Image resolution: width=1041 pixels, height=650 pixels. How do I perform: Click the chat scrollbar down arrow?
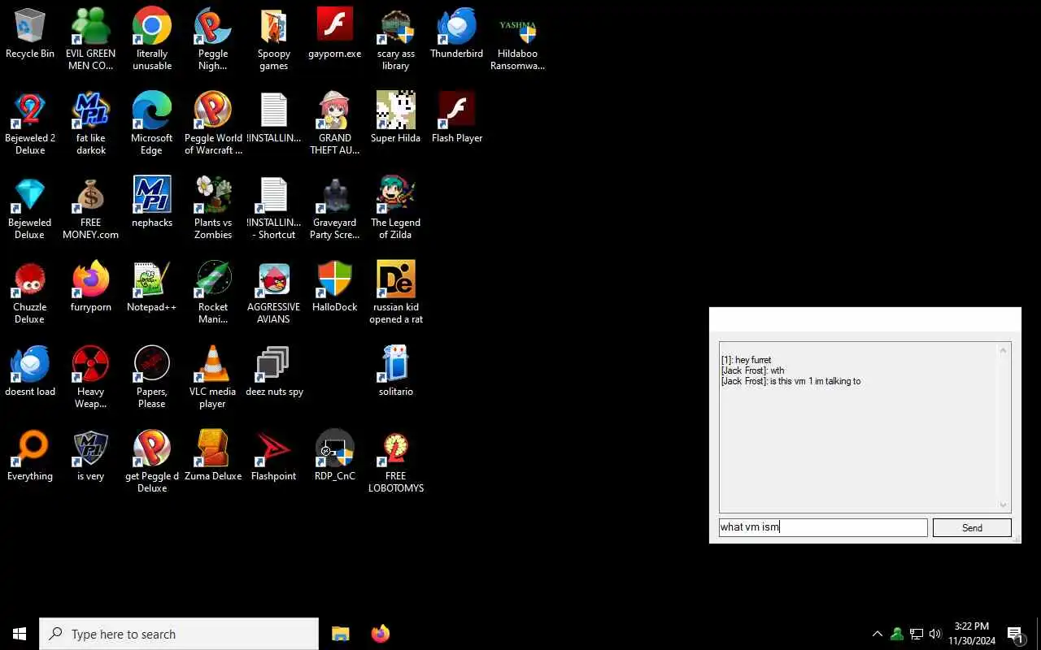pyautogui.click(x=1003, y=505)
